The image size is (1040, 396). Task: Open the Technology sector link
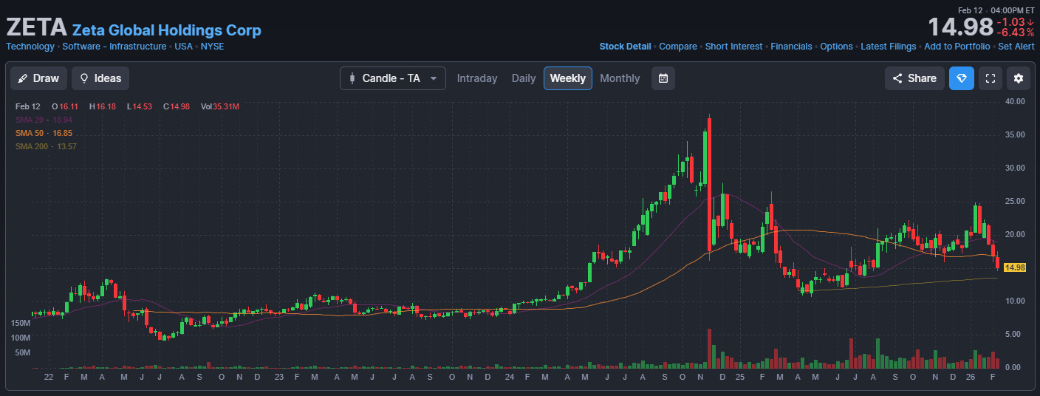click(30, 47)
